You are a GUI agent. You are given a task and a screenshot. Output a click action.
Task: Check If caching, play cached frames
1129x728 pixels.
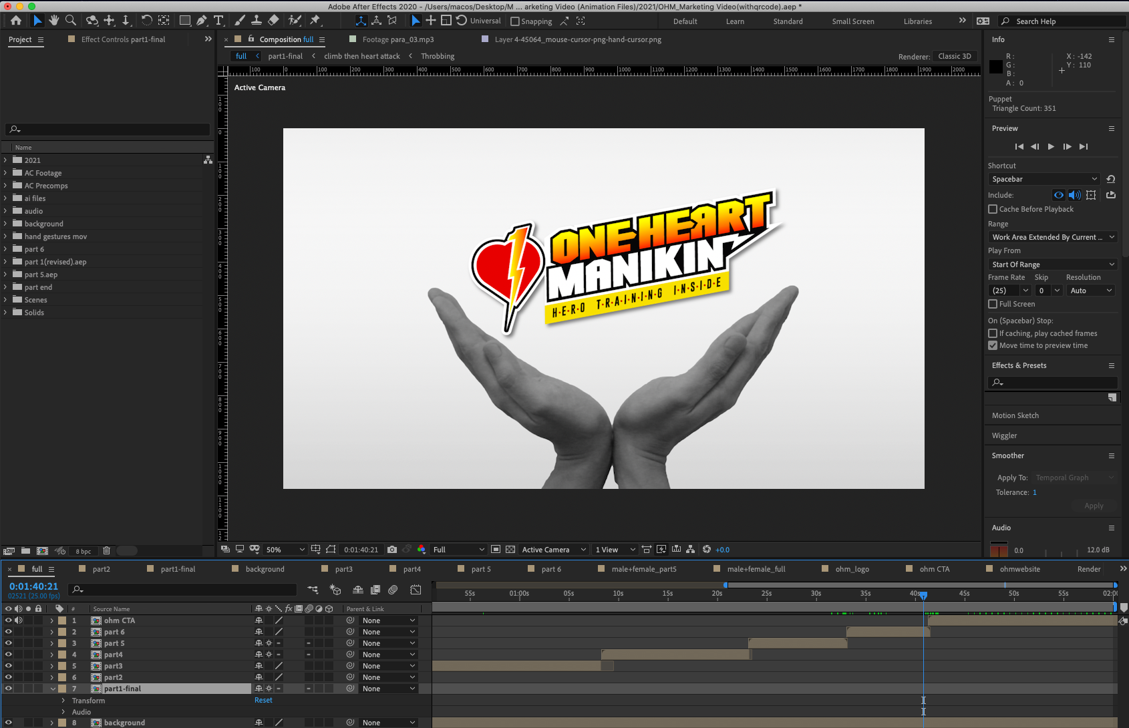click(x=993, y=333)
